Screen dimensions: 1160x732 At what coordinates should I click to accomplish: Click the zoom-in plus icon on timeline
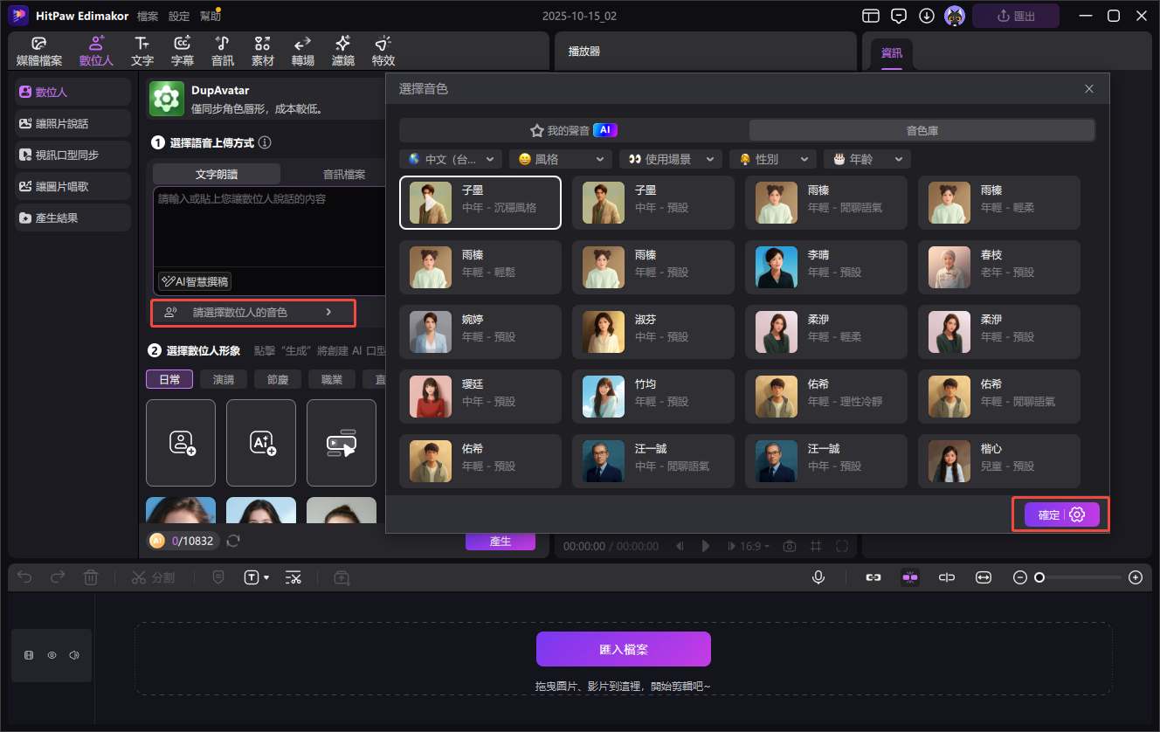1135,577
